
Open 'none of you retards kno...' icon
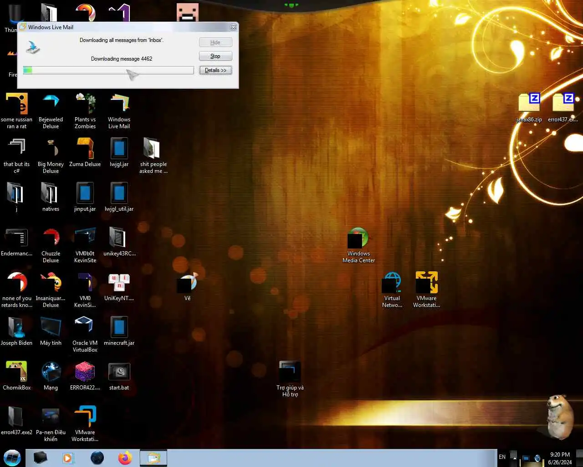[x=17, y=290]
